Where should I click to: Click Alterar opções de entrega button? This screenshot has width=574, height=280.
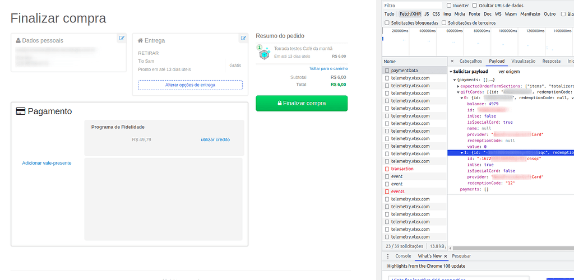(190, 85)
